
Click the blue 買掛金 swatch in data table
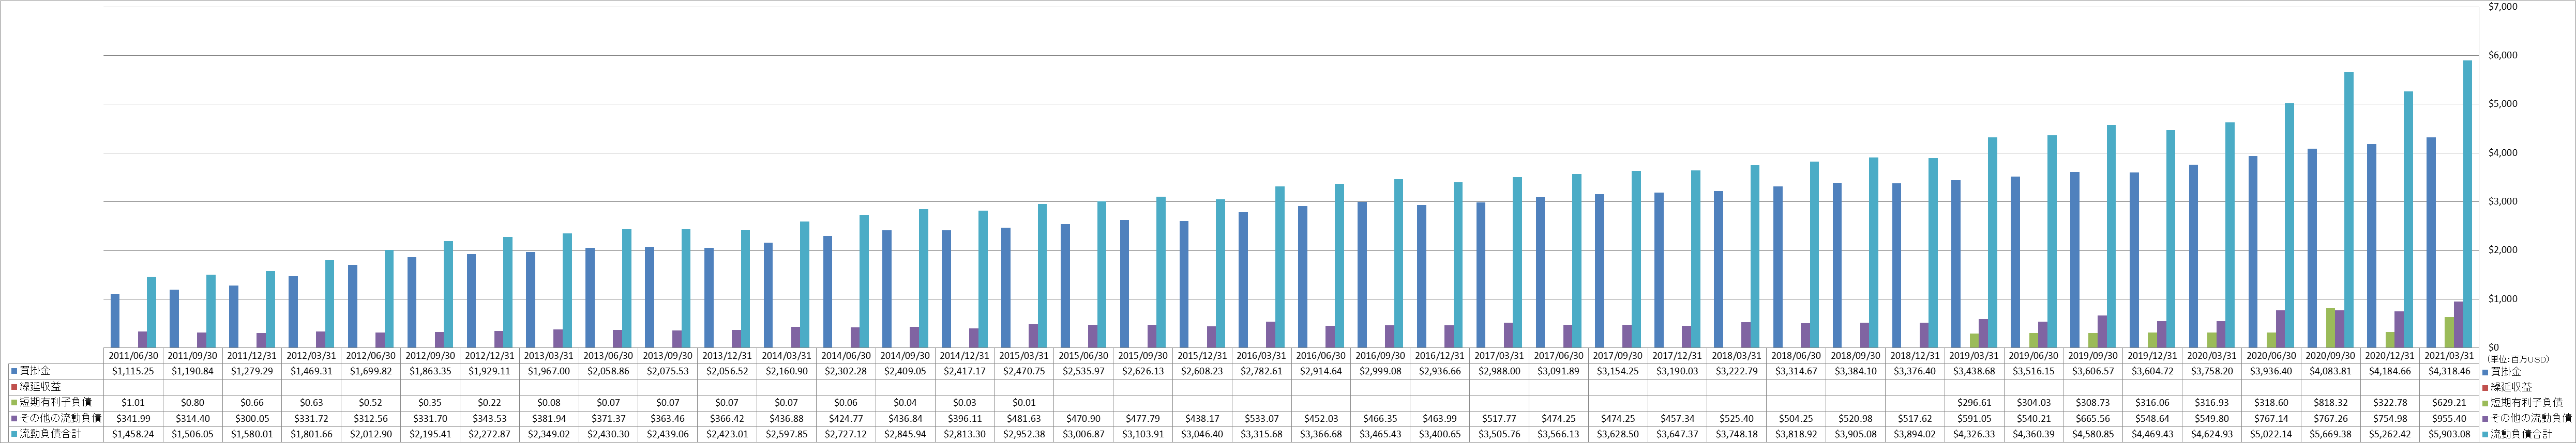[x=13, y=371]
